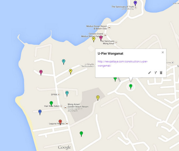Click the SPIRA place marker icon
The image size is (179, 151).
coord(59,94)
